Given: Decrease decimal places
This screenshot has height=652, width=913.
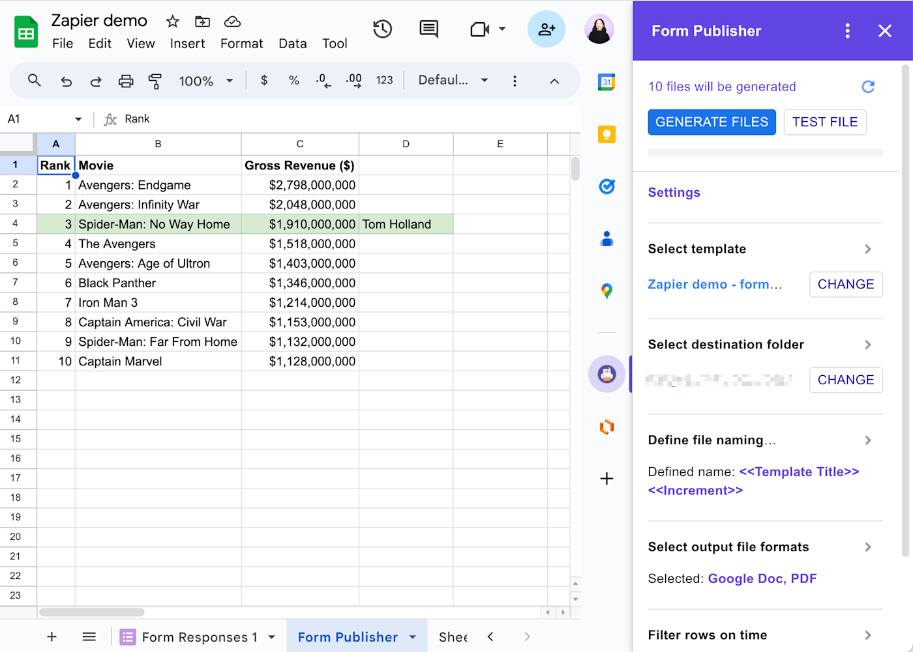Looking at the screenshot, I should pos(323,81).
